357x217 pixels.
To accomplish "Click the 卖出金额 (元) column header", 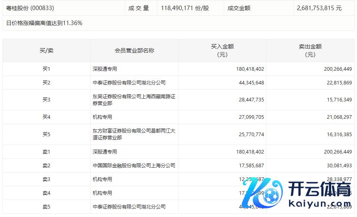I will point(310,51).
